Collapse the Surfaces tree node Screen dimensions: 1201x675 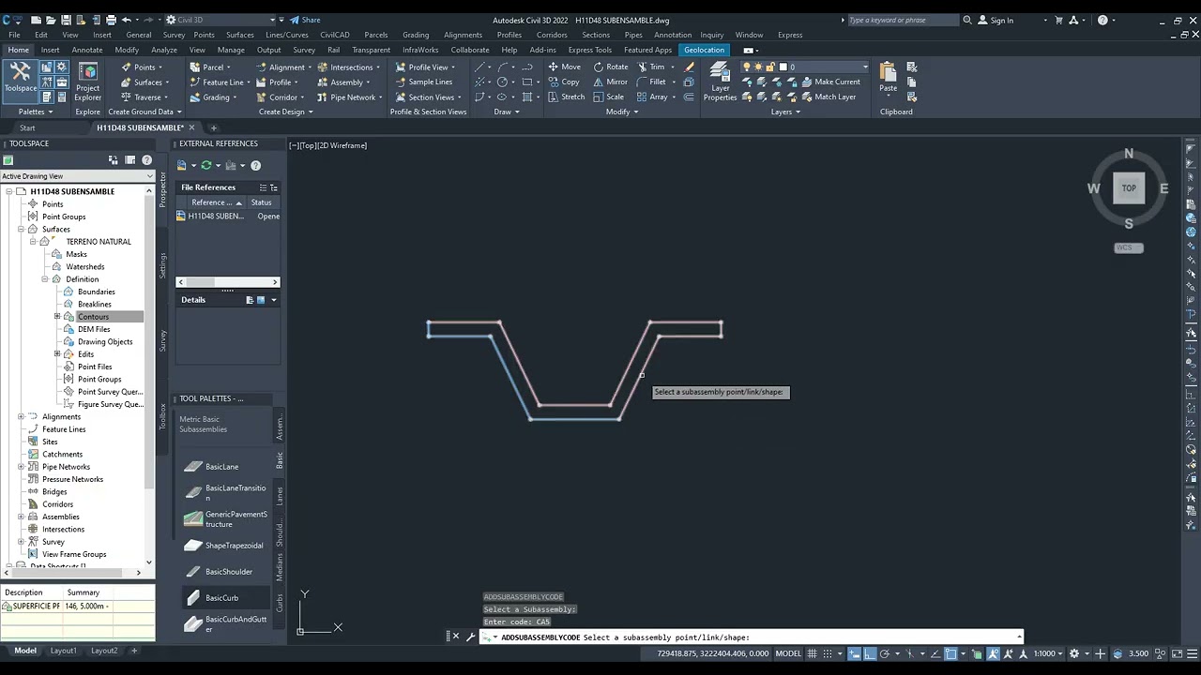pos(21,229)
